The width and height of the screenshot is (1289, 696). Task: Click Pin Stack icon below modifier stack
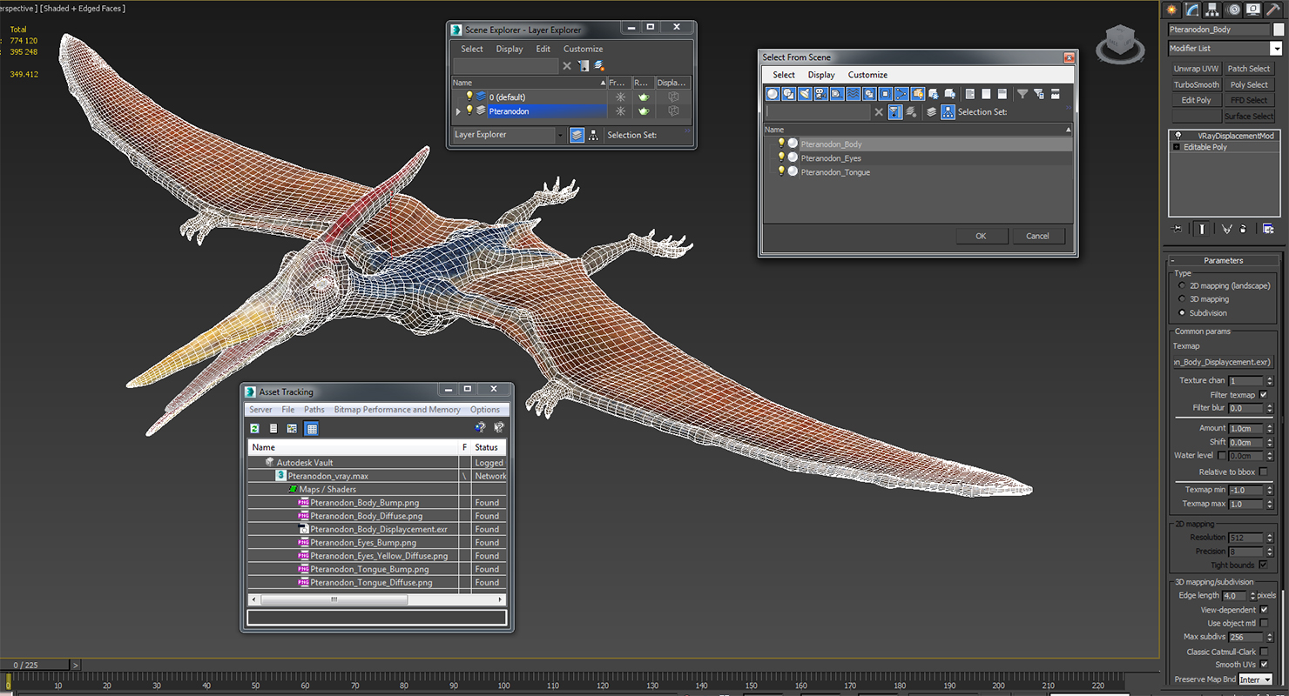tap(1178, 229)
